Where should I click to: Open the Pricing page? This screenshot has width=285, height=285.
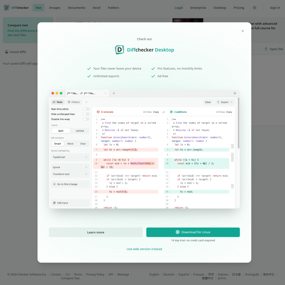[x=239, y=8]
